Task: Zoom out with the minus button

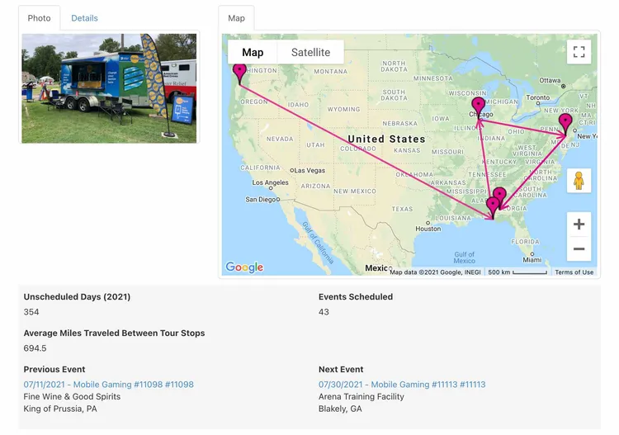Action: (579, 248)
